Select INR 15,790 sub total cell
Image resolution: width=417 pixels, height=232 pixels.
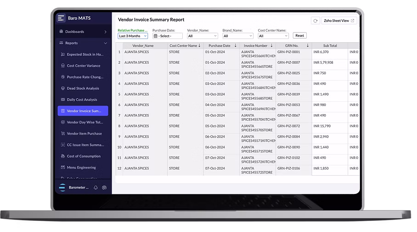pyautogui.click(x=330, y=128)
